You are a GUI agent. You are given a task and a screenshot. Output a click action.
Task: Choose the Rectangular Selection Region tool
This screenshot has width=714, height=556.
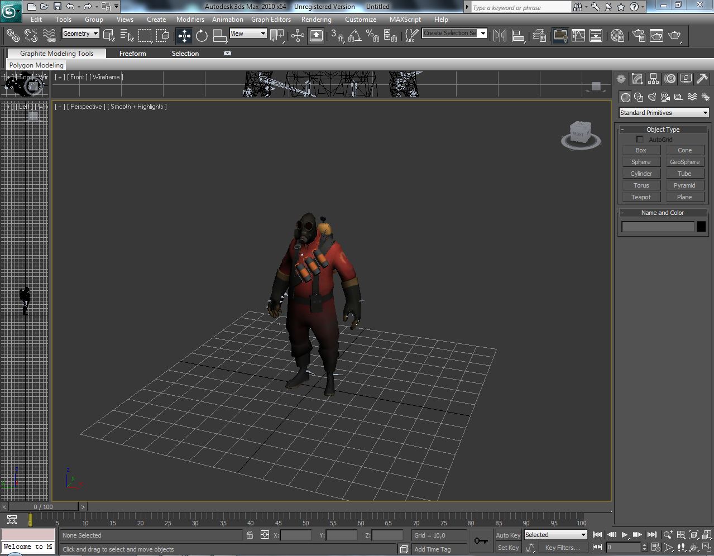tap(145, 36)
